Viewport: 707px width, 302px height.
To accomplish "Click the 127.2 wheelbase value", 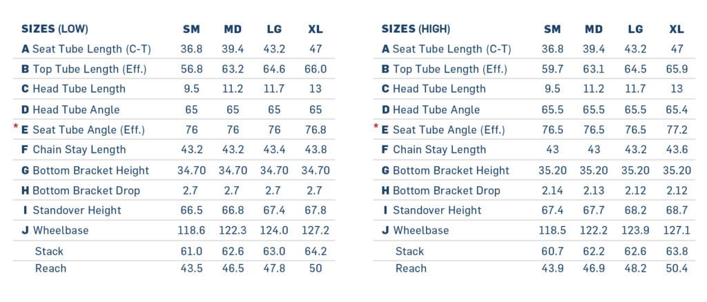I will [x=316, y=230].
